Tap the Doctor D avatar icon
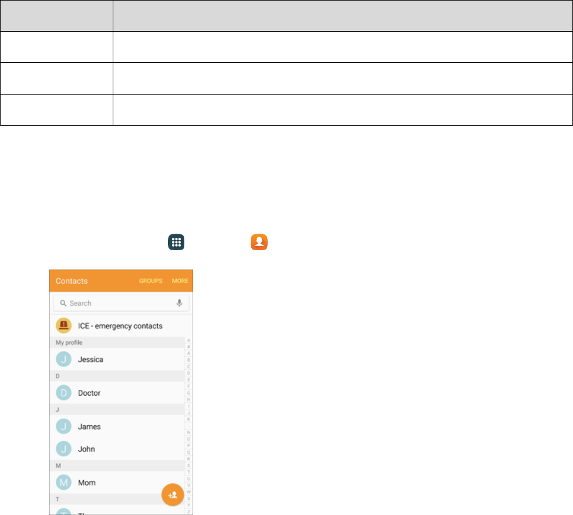 [63, 393]
